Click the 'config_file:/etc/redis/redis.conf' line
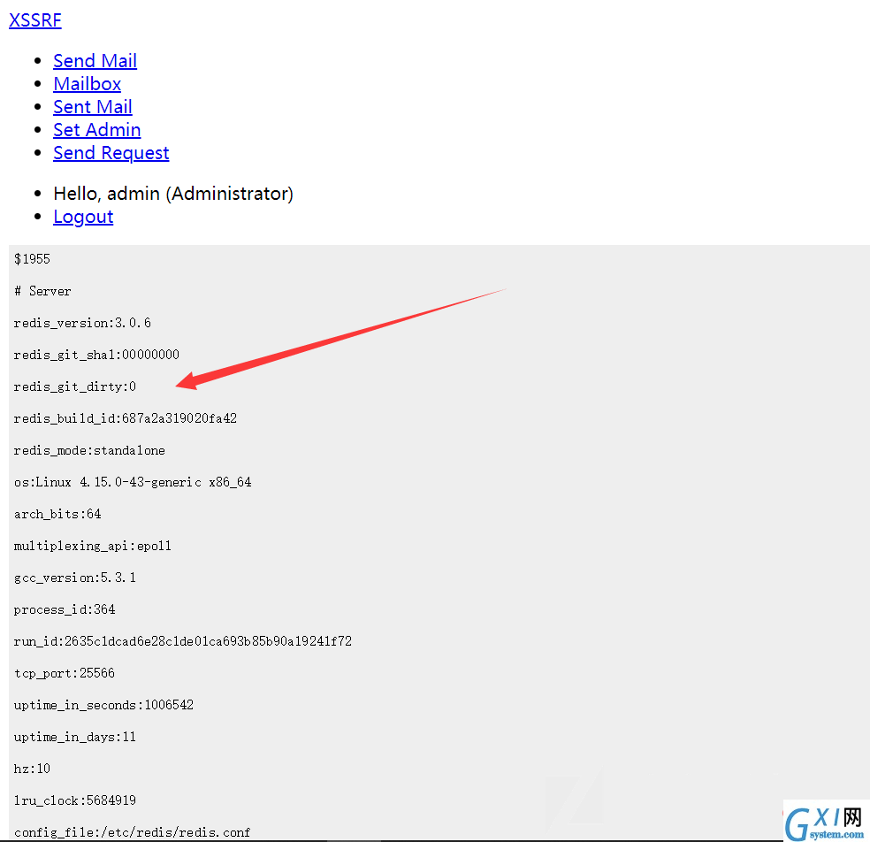 point(132,832)
